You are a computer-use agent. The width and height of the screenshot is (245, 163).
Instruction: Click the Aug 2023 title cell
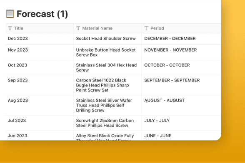pos(39,105)
